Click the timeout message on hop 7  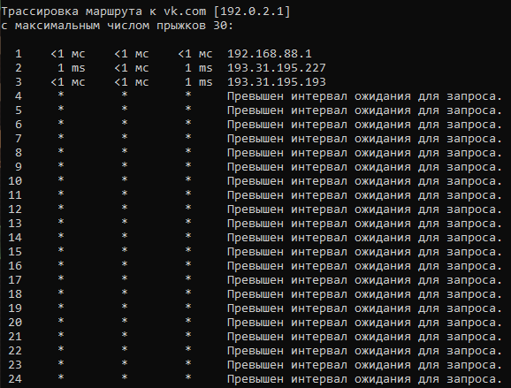pyautogui.click(x=364, y=139)
